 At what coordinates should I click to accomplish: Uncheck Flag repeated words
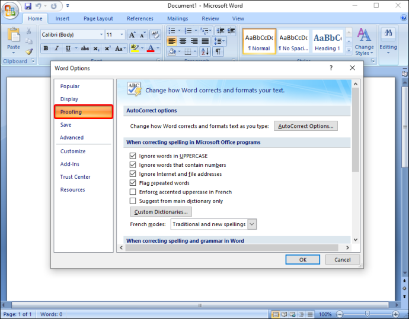[x=133, y=183]
